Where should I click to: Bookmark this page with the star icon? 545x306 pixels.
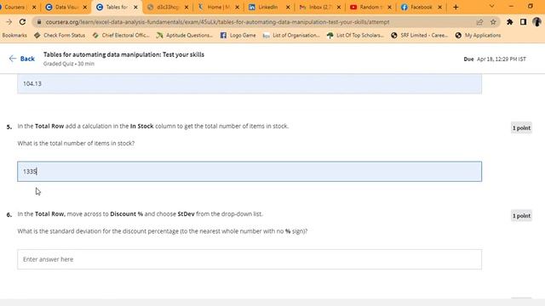point(493,22)
